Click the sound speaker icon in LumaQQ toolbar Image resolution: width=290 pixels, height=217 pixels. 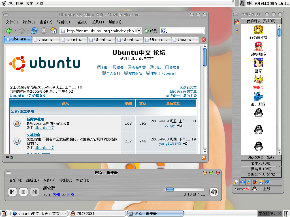242,182
